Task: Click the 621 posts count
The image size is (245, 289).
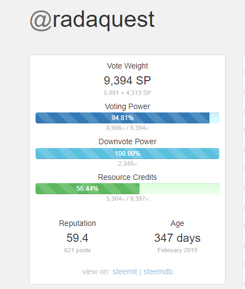Action: tap(77, 250)
